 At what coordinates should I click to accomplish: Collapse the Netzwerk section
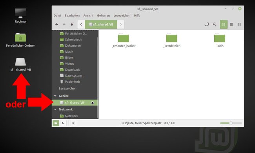point(55,109)
